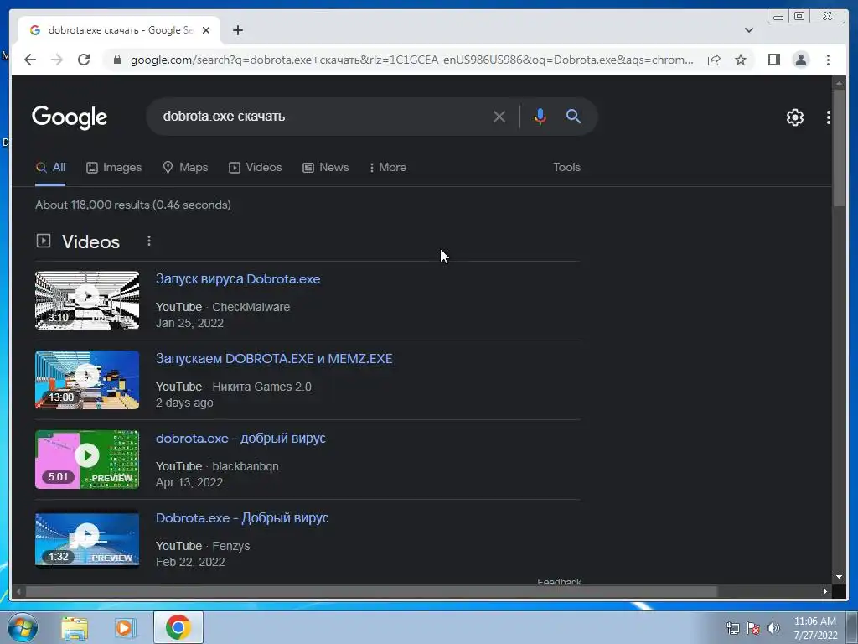Viewport: 858px width, 644px height.
Task: View site info via padlock icon
Action: coord(116,60)
